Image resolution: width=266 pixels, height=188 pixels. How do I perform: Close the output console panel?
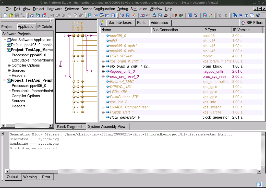[x=2, y=134]
